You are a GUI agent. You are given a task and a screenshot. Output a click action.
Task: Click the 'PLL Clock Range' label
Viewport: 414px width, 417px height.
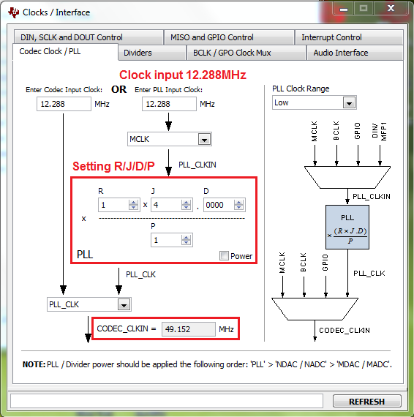pyautogui.click(x=301, y=89)
